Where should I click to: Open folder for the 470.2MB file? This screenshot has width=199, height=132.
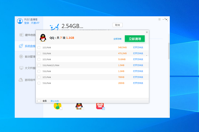click(138, 53)
